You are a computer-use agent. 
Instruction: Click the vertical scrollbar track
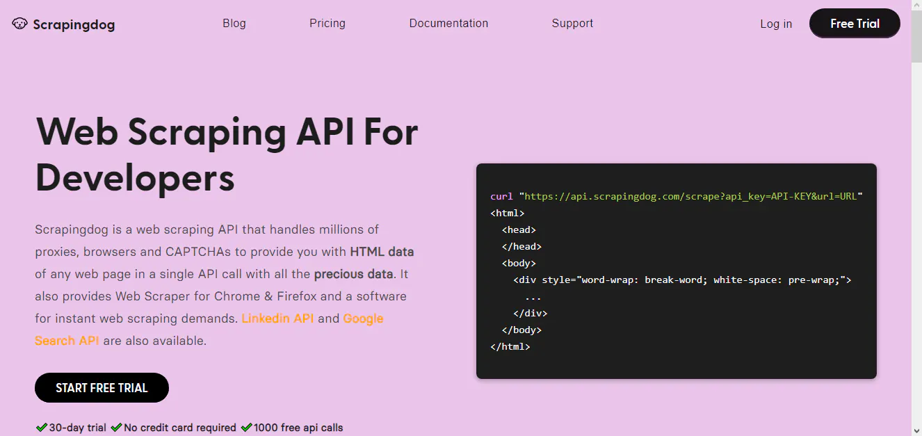point(916,243)
